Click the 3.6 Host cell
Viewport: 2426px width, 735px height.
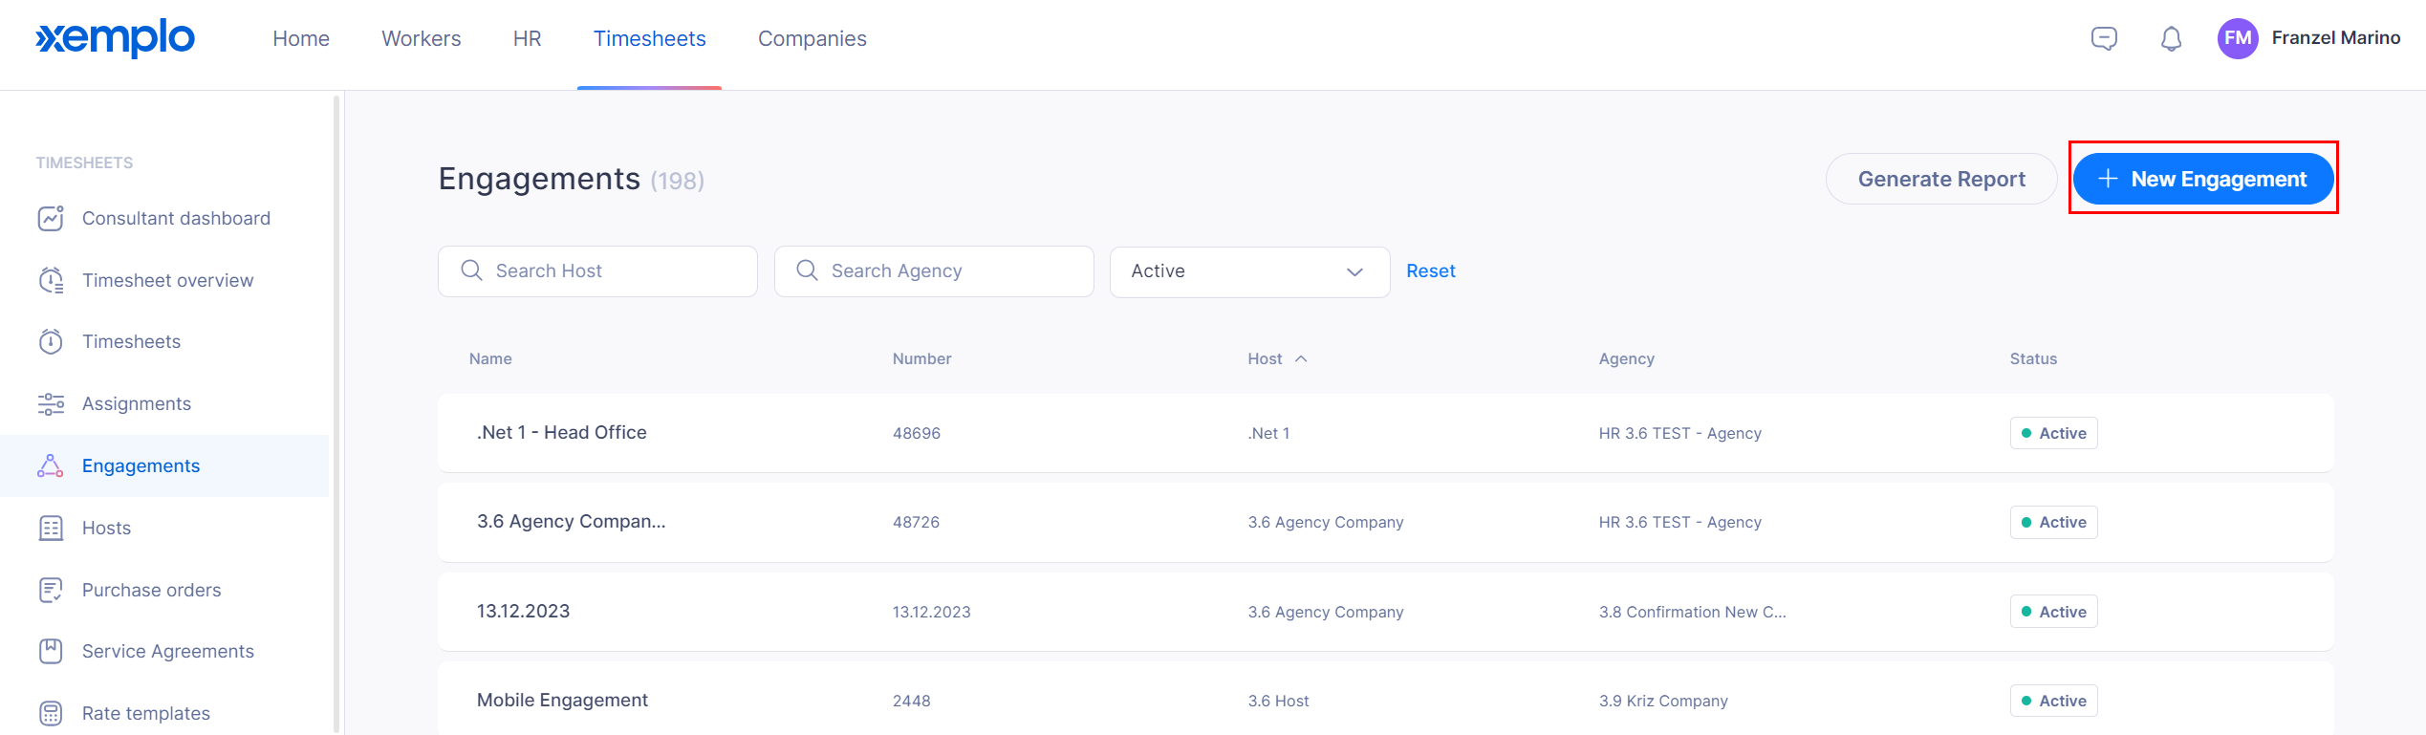(x=1278, y=701)
